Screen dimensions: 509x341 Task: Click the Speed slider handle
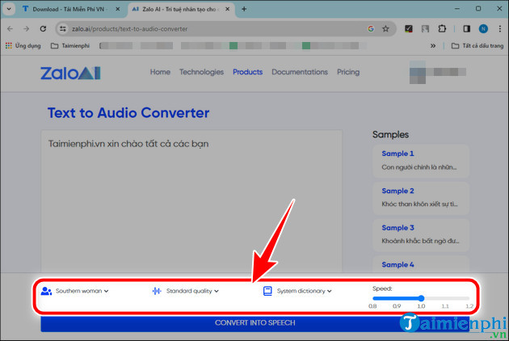coord(421,298)
